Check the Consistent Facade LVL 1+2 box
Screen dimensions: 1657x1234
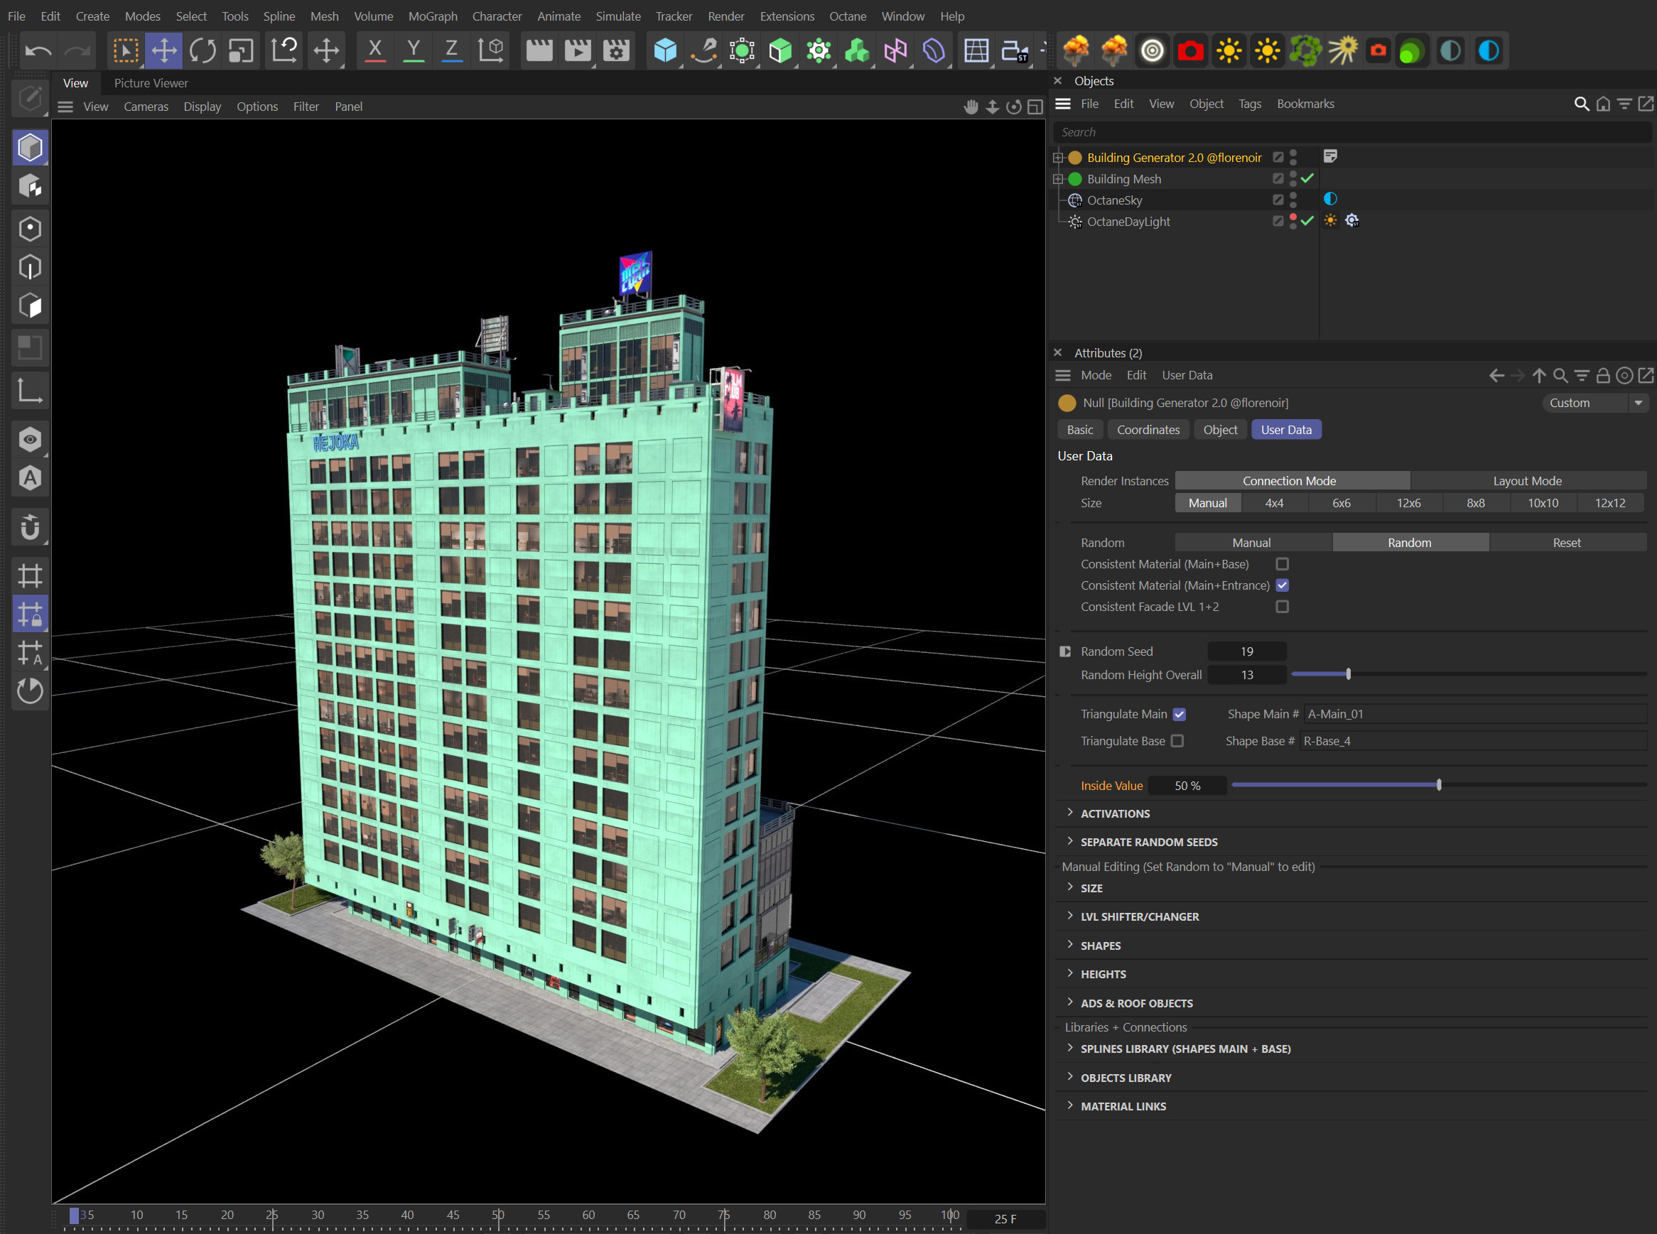(1283, 607)
